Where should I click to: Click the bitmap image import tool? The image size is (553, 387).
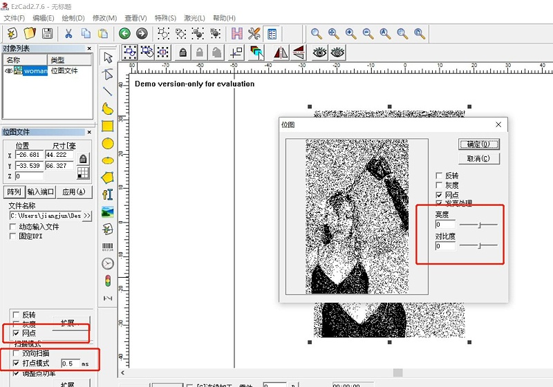pyautogui.click(x=108, y=211)
